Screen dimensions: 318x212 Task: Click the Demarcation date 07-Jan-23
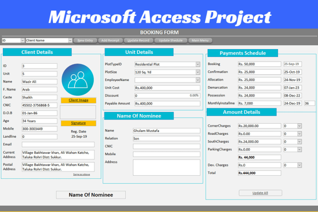coord(292,88)
